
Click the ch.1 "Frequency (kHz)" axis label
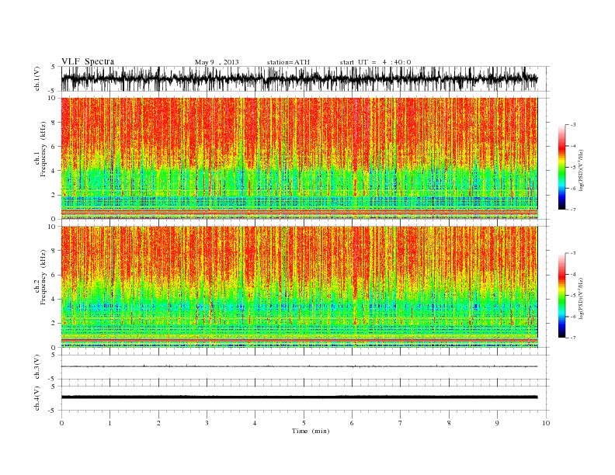[43, 149]
